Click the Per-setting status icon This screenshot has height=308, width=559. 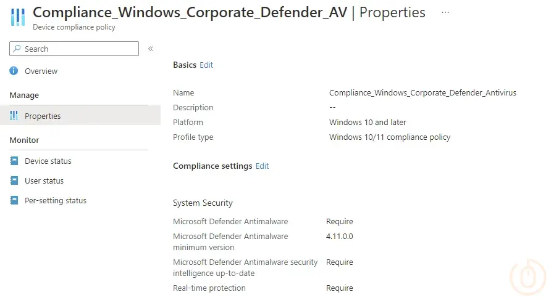pyautogui.click(x=14, y=201)
